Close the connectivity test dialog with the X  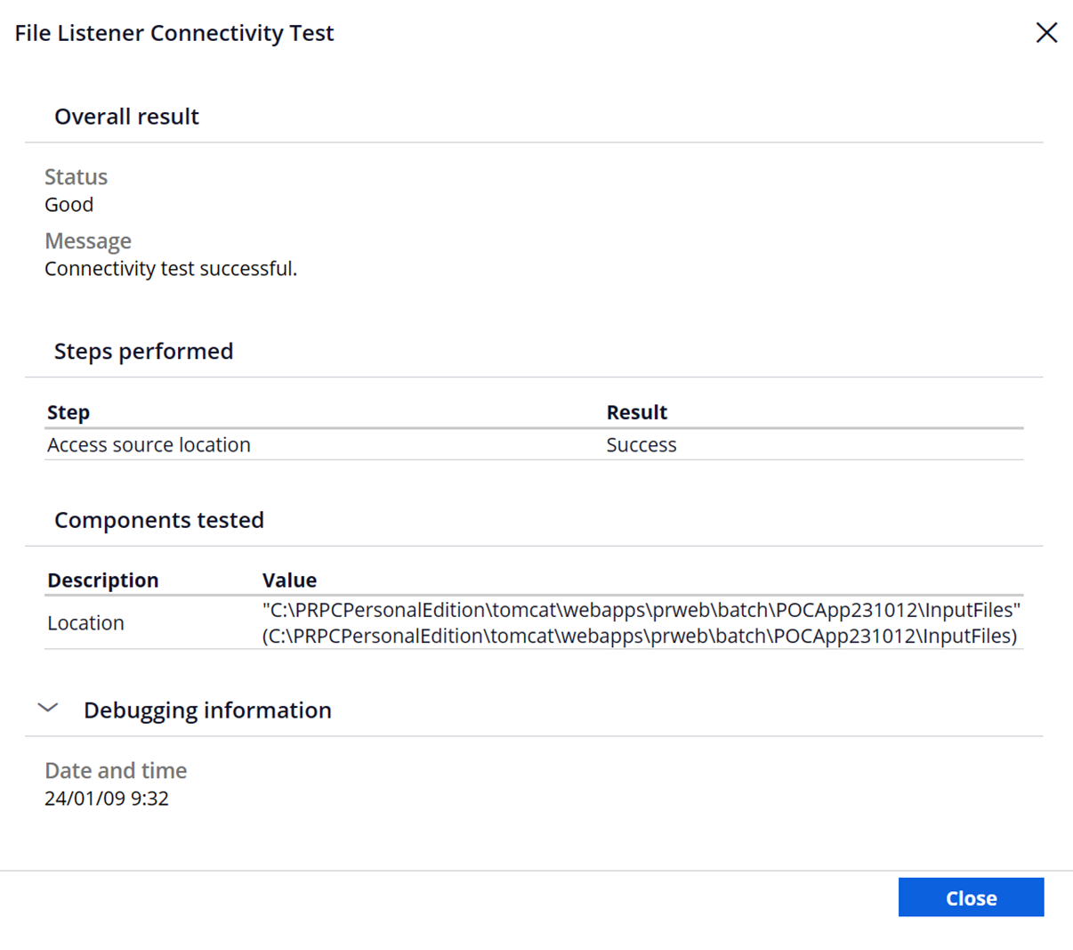[x=1046, y=32]
